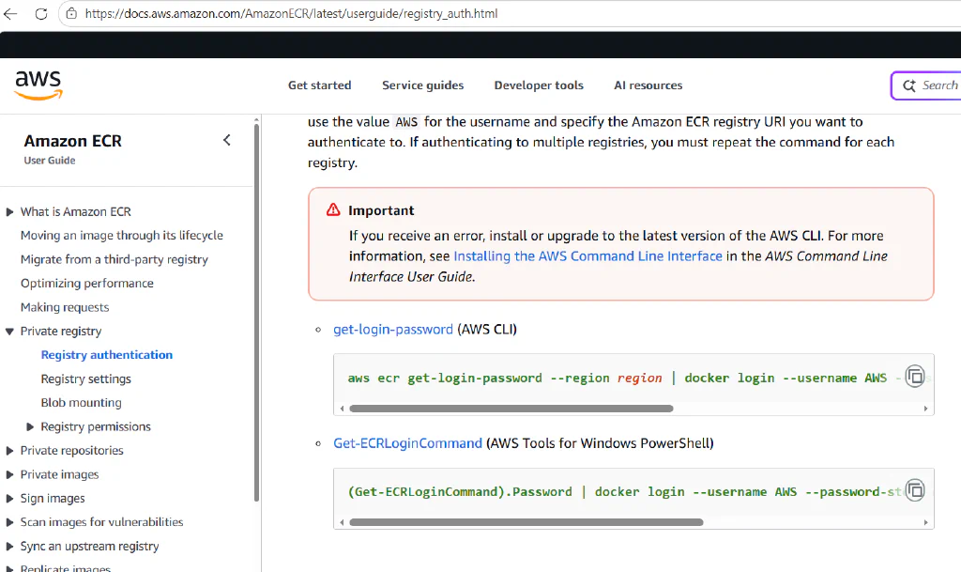Image resolution: width=961 pixels, height=572 pixels.
Task: Open the Get started menu
Action: [319, 85]
